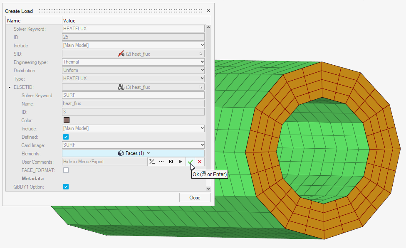The height and width of the screenshot is (248, 406).
Task: Collapse the ELSETID tree expander arrow
Action: (x=10, y=87)
